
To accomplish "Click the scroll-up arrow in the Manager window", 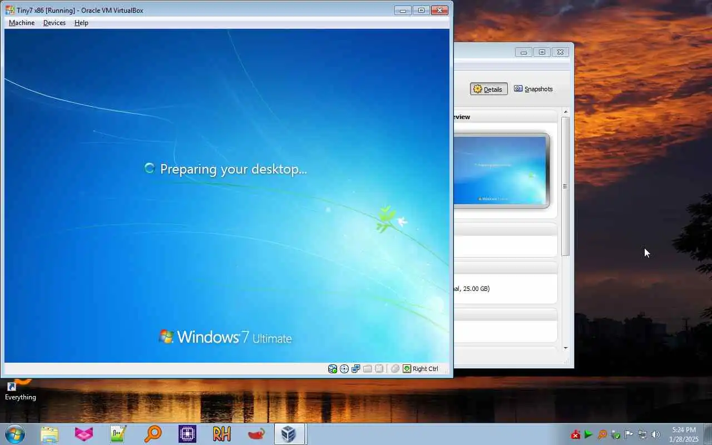I will (x=565, y=112).
